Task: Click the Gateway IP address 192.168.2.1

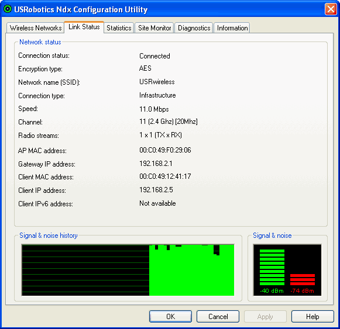Action: 156,163
